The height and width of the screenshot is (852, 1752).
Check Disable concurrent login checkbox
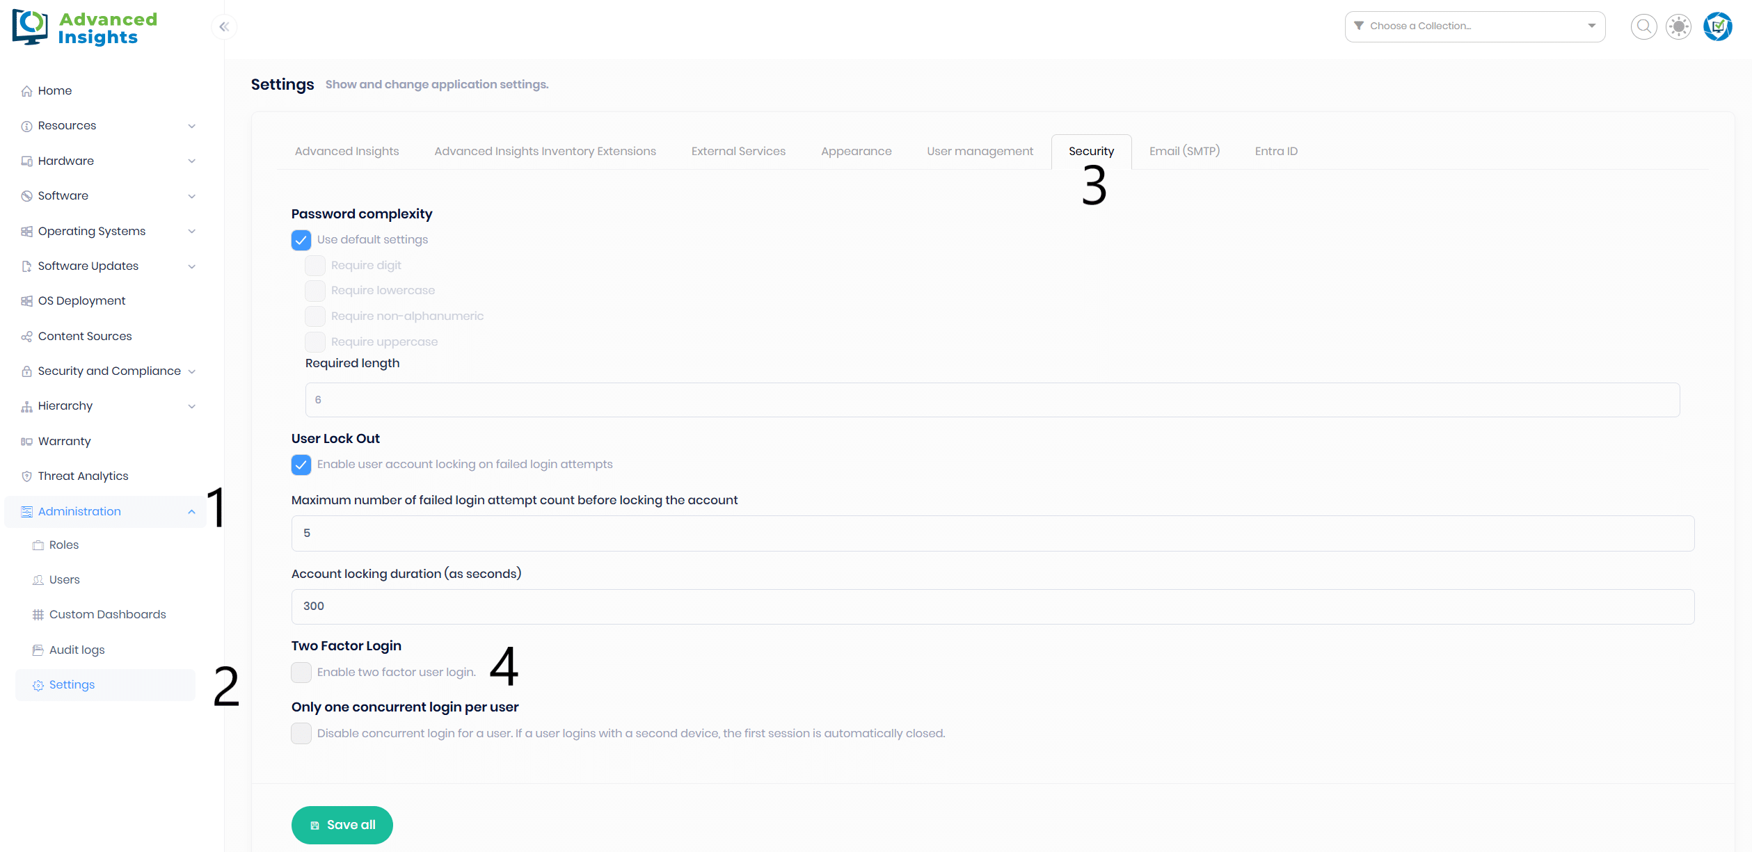click(x=301, y=734)
